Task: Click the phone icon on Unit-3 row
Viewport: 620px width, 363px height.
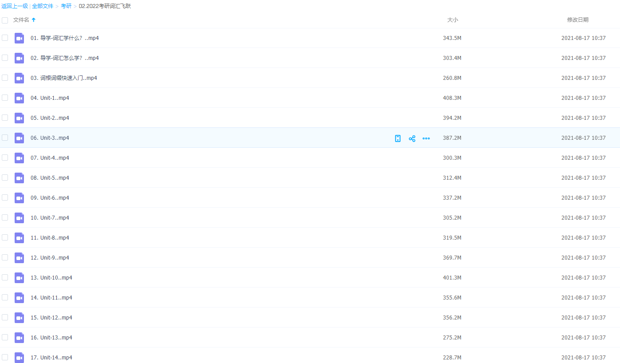Action: [398, 138]
